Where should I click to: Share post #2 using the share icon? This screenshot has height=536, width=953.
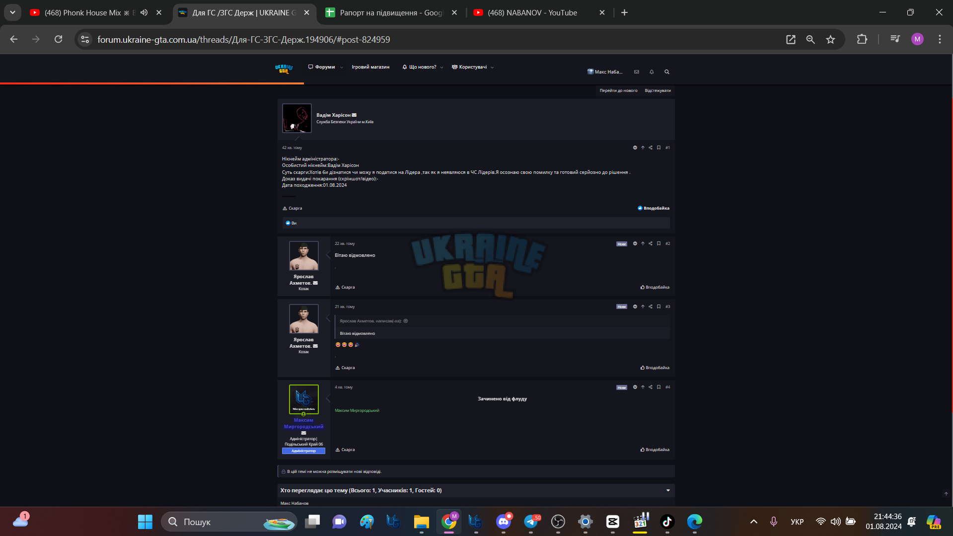coord(651,243)
